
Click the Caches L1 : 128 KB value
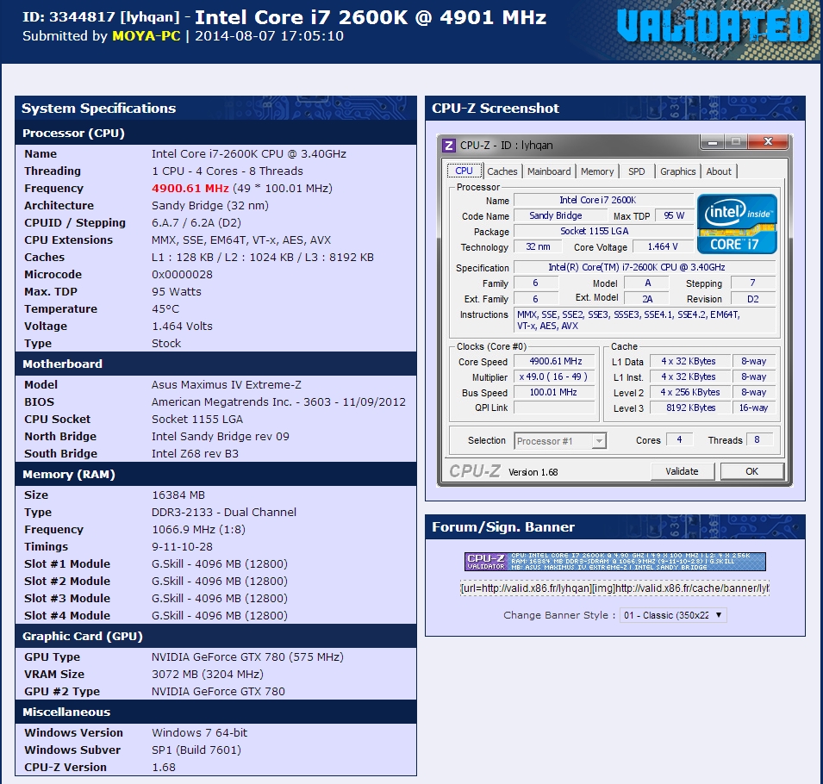263,257
